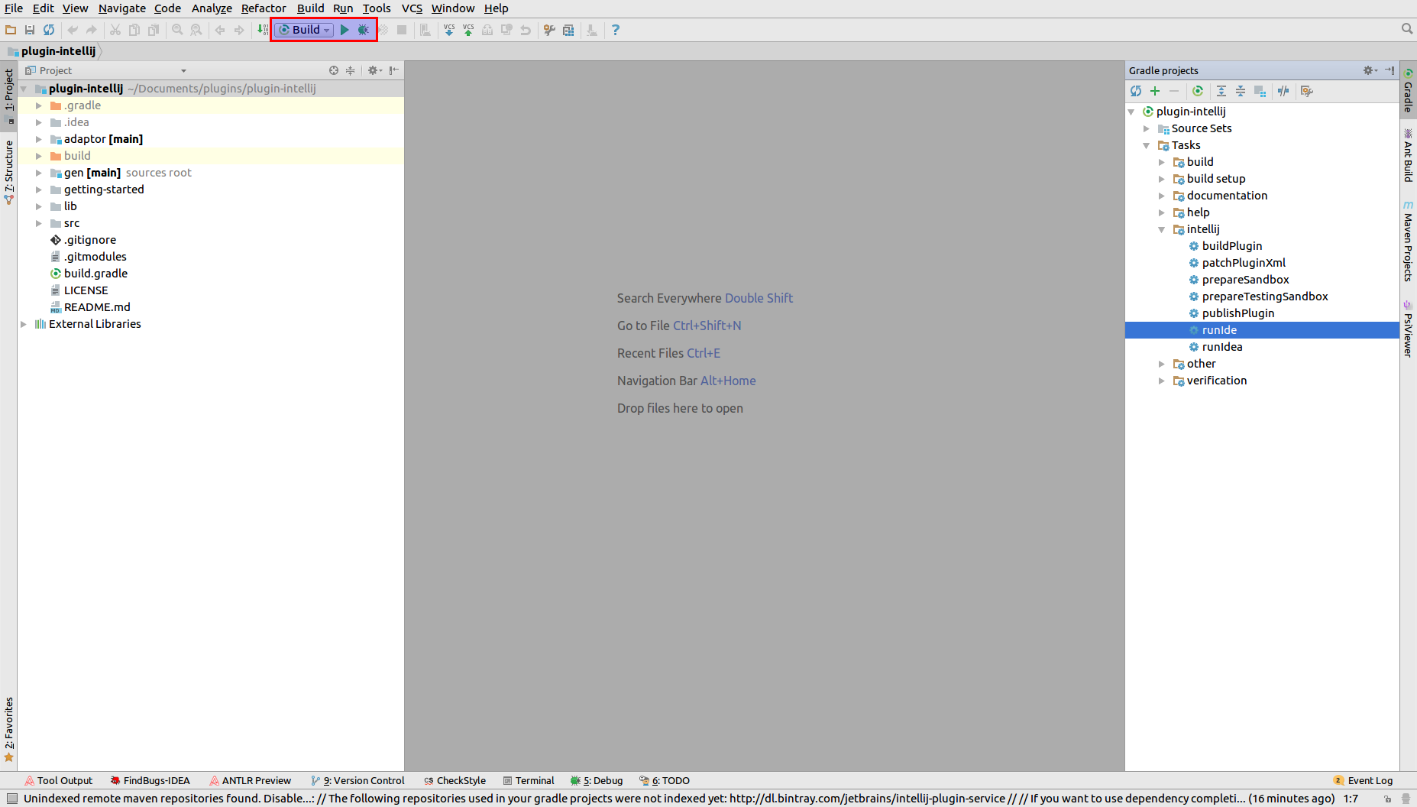1417x807 pixels.
Task: Expand all nodes in the Gradle panel
Action: 1221,91
